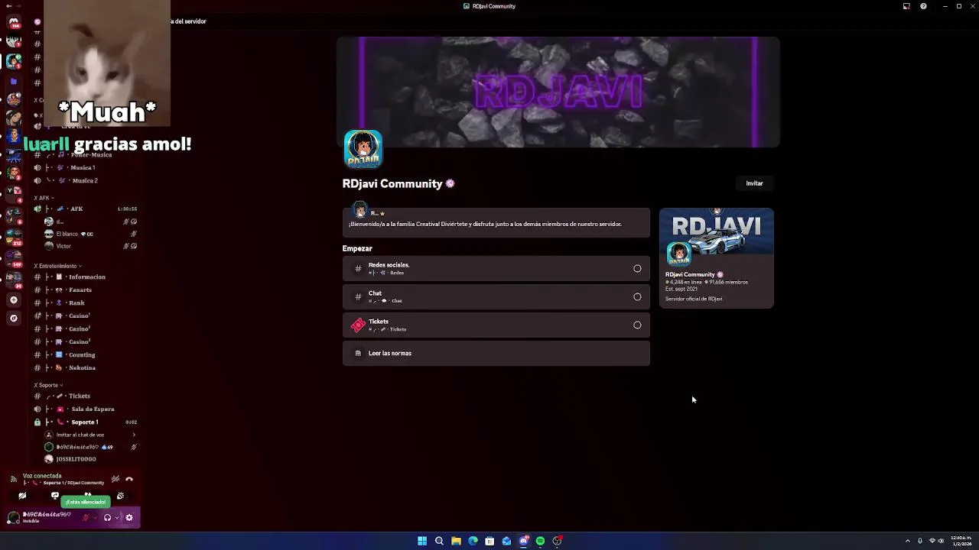Screen dimensions: 979x550
Task: Open Tickets channel in sidebar
Action: pos(84,396)
